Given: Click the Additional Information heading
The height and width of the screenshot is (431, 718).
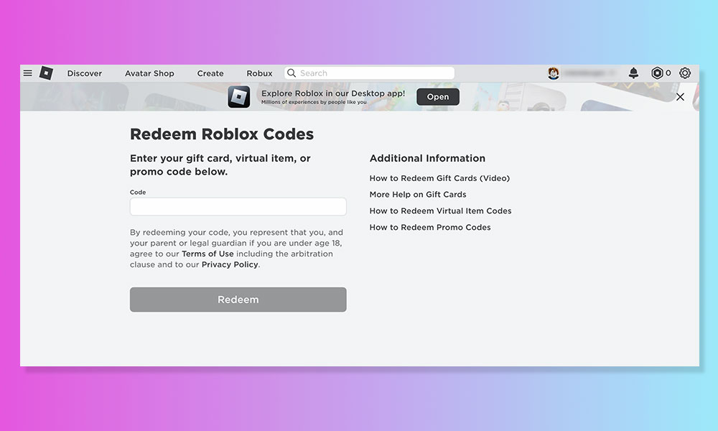Looking at the screenshot, I should tap(427, 158).
